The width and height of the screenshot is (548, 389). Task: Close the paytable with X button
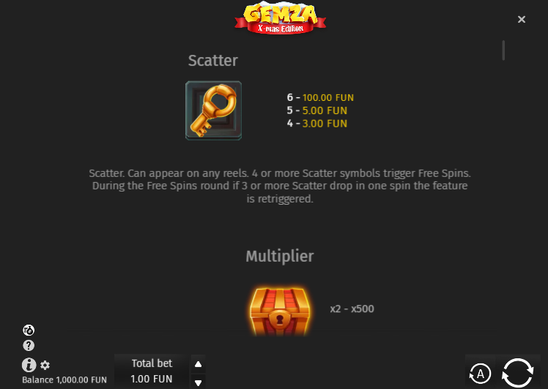(x=522, y=19)
